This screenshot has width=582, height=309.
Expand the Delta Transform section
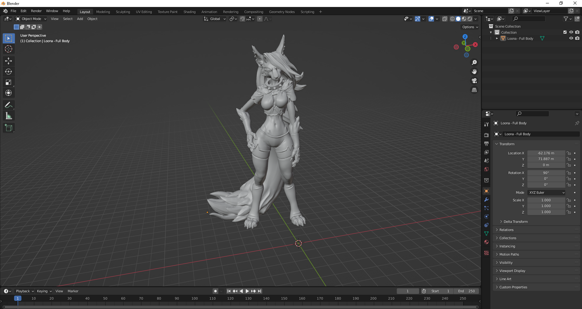pos(515,222)
